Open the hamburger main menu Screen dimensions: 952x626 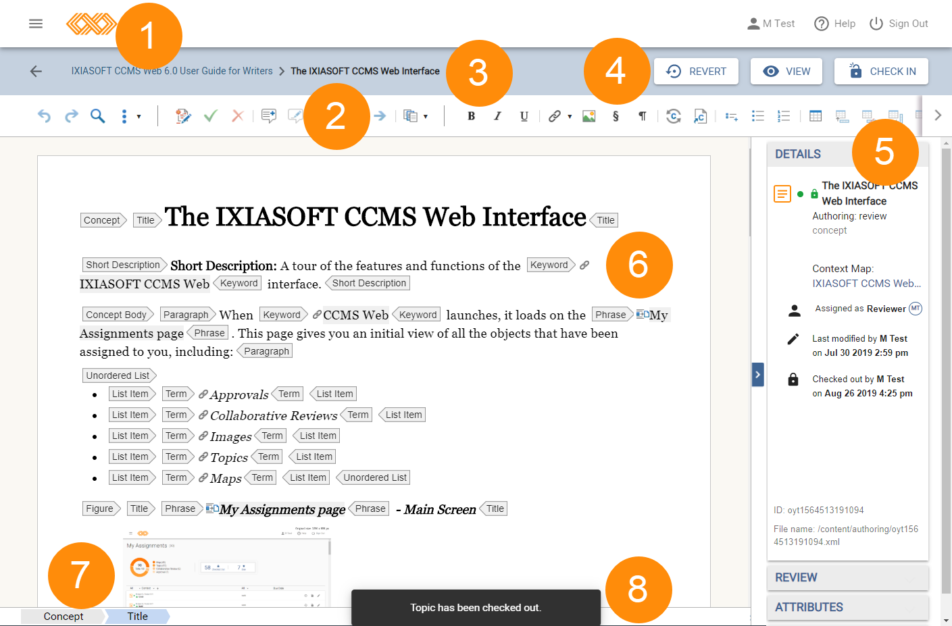(x=36, y=24)
